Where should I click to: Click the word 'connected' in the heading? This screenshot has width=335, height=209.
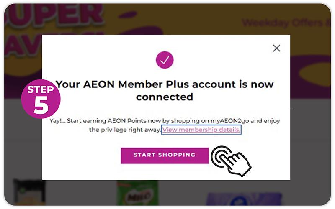(x=165, y=97)
